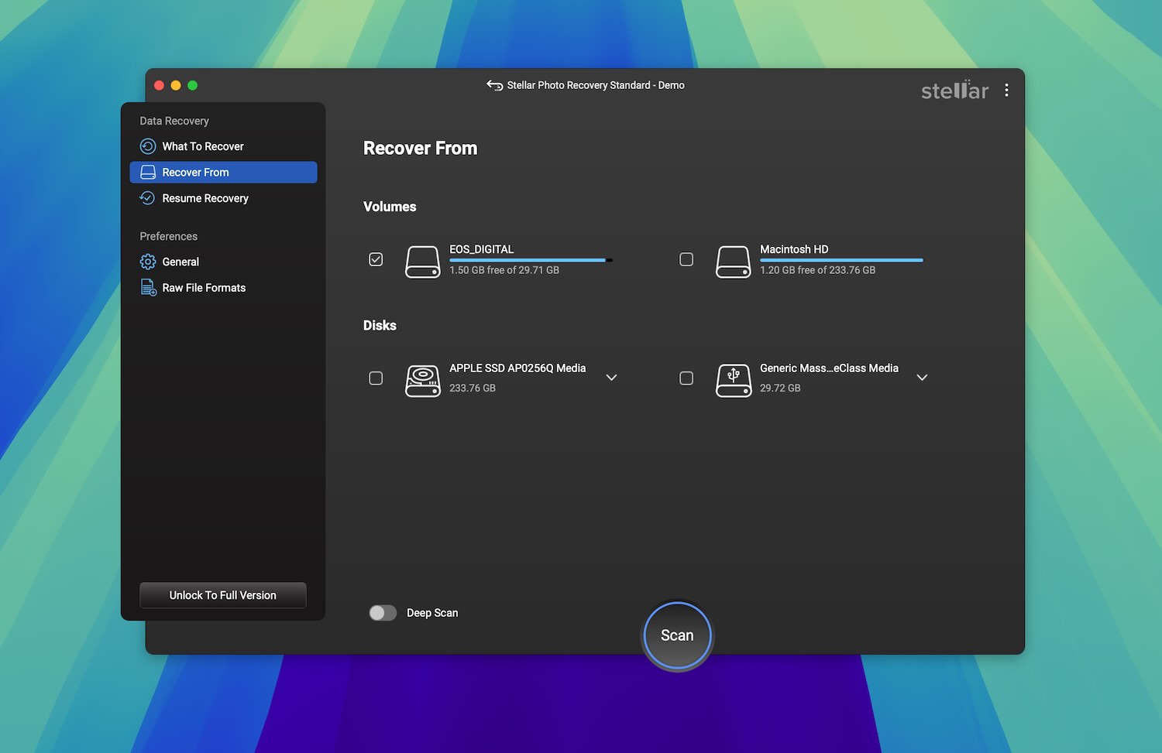
Task: Click the Generic Mass...eClass Media label
Action: tap(829, 368)
